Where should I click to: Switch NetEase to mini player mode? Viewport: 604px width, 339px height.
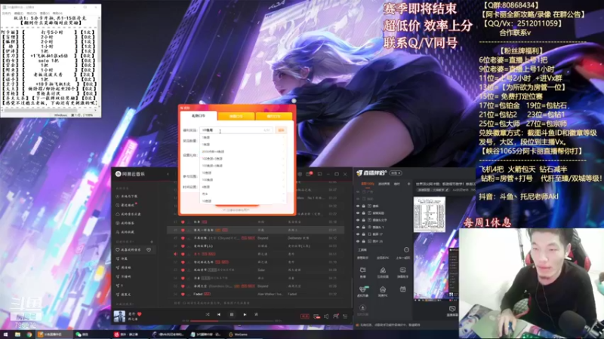coord(319,174)
